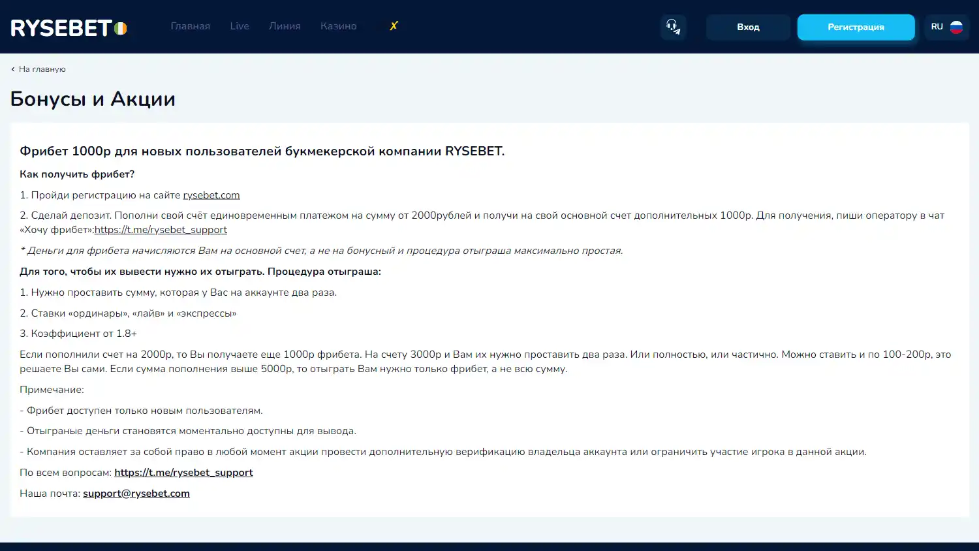The width and height of the screenshot is (979, 551).
Task: Click the Компания оставляет за собой право line
Action: (x=443, y=452)
